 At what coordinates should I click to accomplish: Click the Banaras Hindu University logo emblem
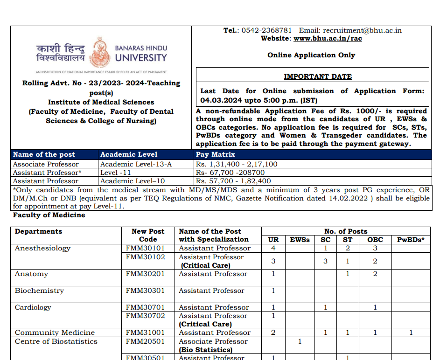pyautogui.click(x=100, y=52)
